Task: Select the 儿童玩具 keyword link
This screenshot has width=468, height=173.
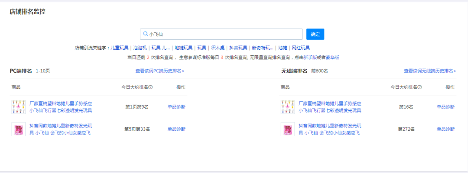Action: tap(120, 48)
